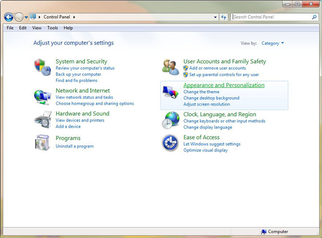Open the View menu
This screenshot has width=322, height=238.
(37, 28)
